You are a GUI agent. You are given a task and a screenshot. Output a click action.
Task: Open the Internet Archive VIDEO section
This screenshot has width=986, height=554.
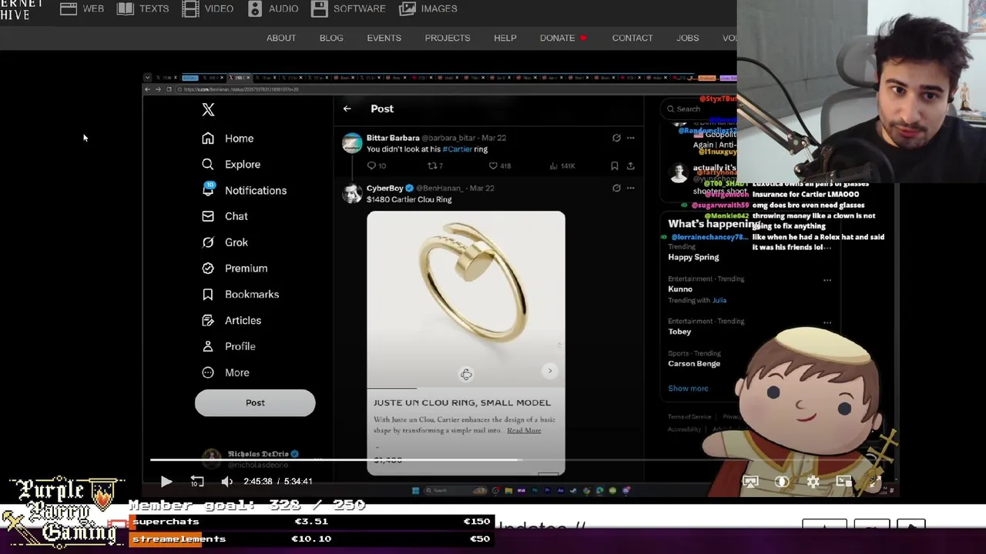(208, 8)
